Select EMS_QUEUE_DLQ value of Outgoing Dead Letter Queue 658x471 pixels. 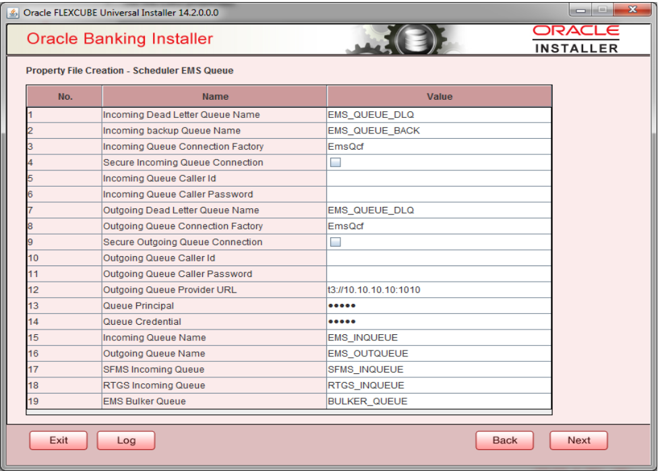tap(439, 210)
